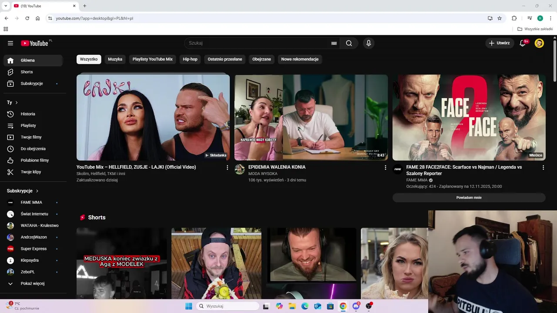The height and width of the screenshot is (313, 557).
Task: Open Microsoft Edge from the taskbar
Action: click(305, 306)
